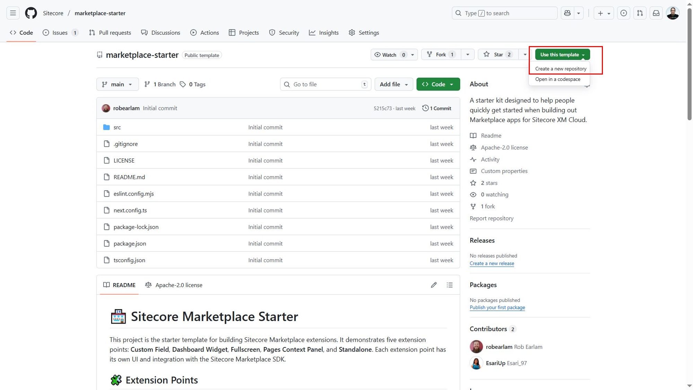Open the notifications inbox icon
The image size is (693, 390).
click(x=656, y=13)
